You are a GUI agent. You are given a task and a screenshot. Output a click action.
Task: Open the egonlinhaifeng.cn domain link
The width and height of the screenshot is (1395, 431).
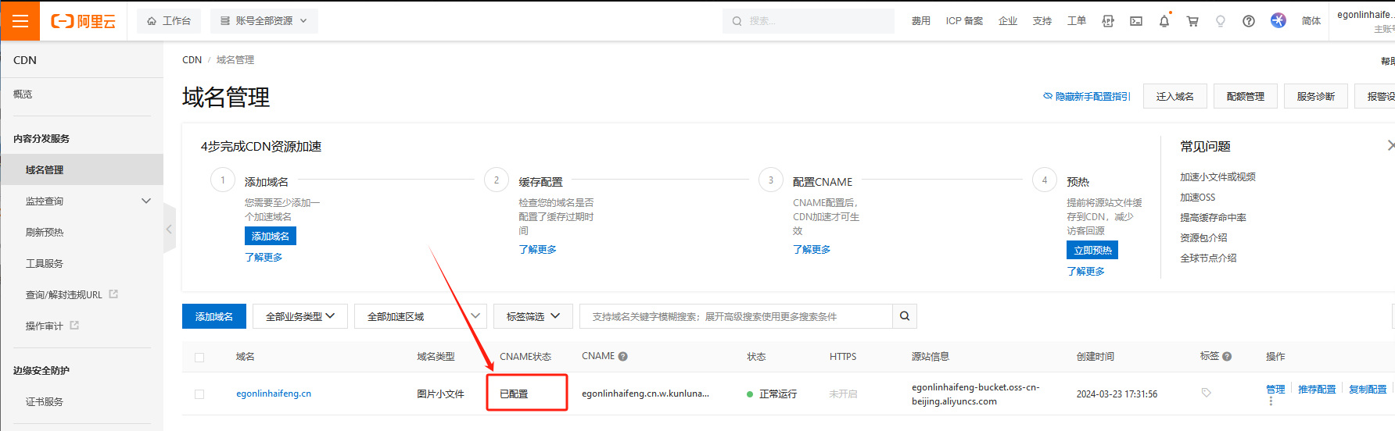point(274,394)
